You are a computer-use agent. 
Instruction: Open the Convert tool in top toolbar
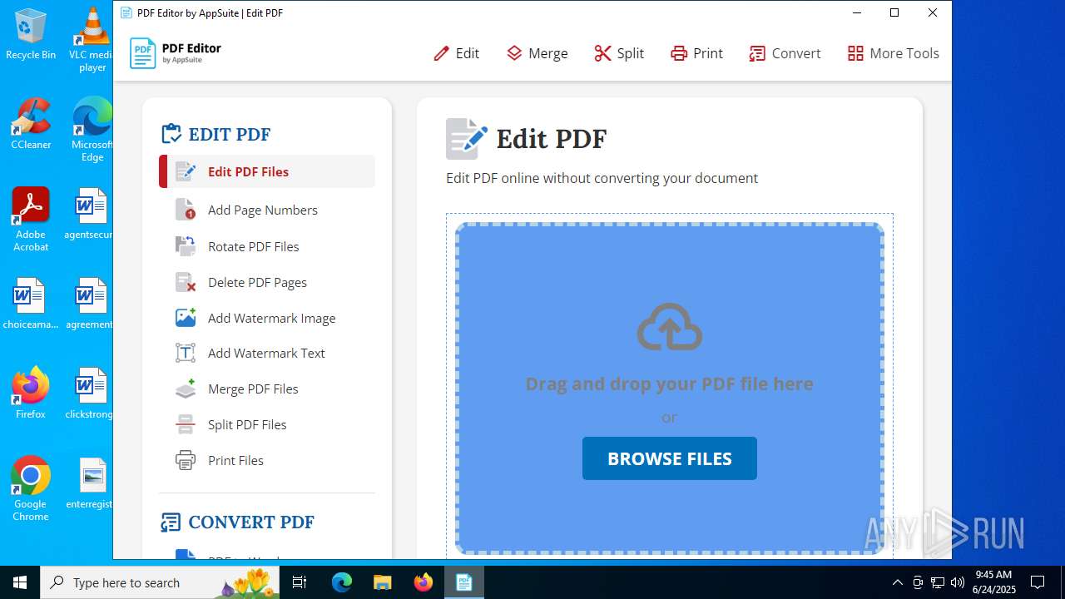(785, 53)
